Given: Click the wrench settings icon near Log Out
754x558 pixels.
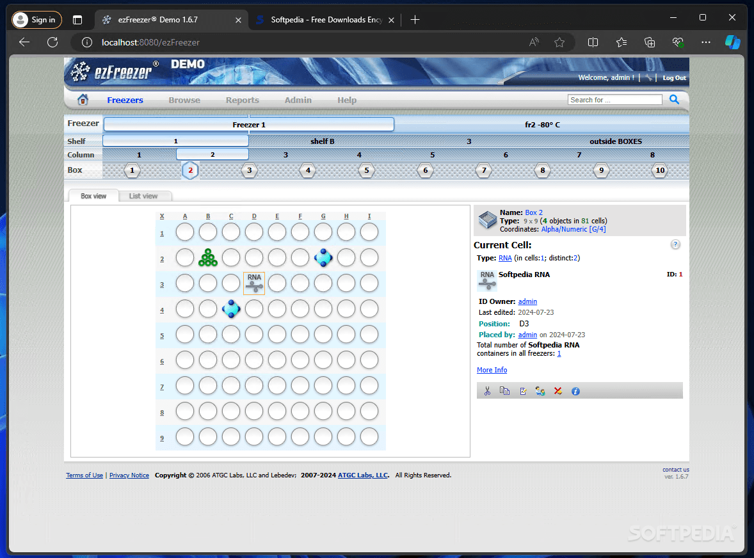Looking at the screenshot, I should click(x=648, y=77).
